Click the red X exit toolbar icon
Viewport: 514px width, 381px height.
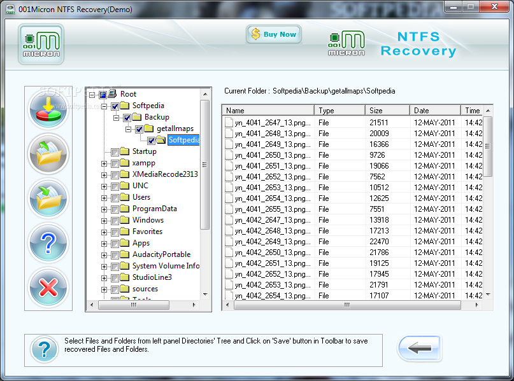pyautogui.click(x=48, y=287)
